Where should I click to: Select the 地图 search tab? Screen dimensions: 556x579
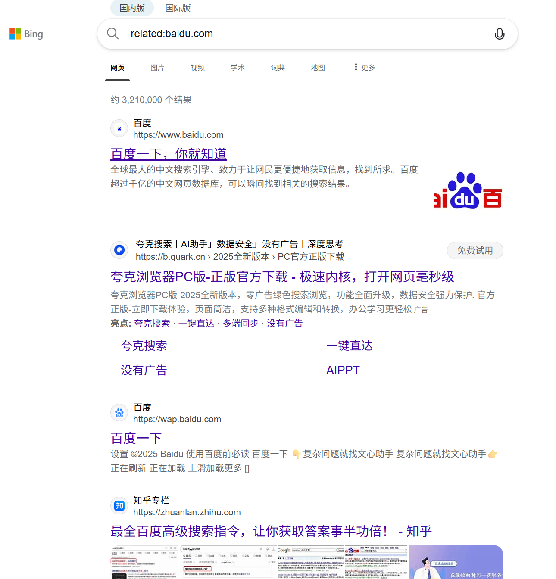click(x=318, y=68)
